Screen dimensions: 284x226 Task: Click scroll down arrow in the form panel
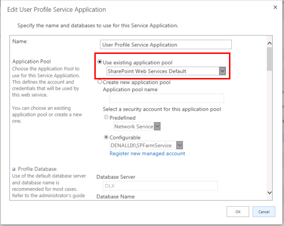[269, 193]
